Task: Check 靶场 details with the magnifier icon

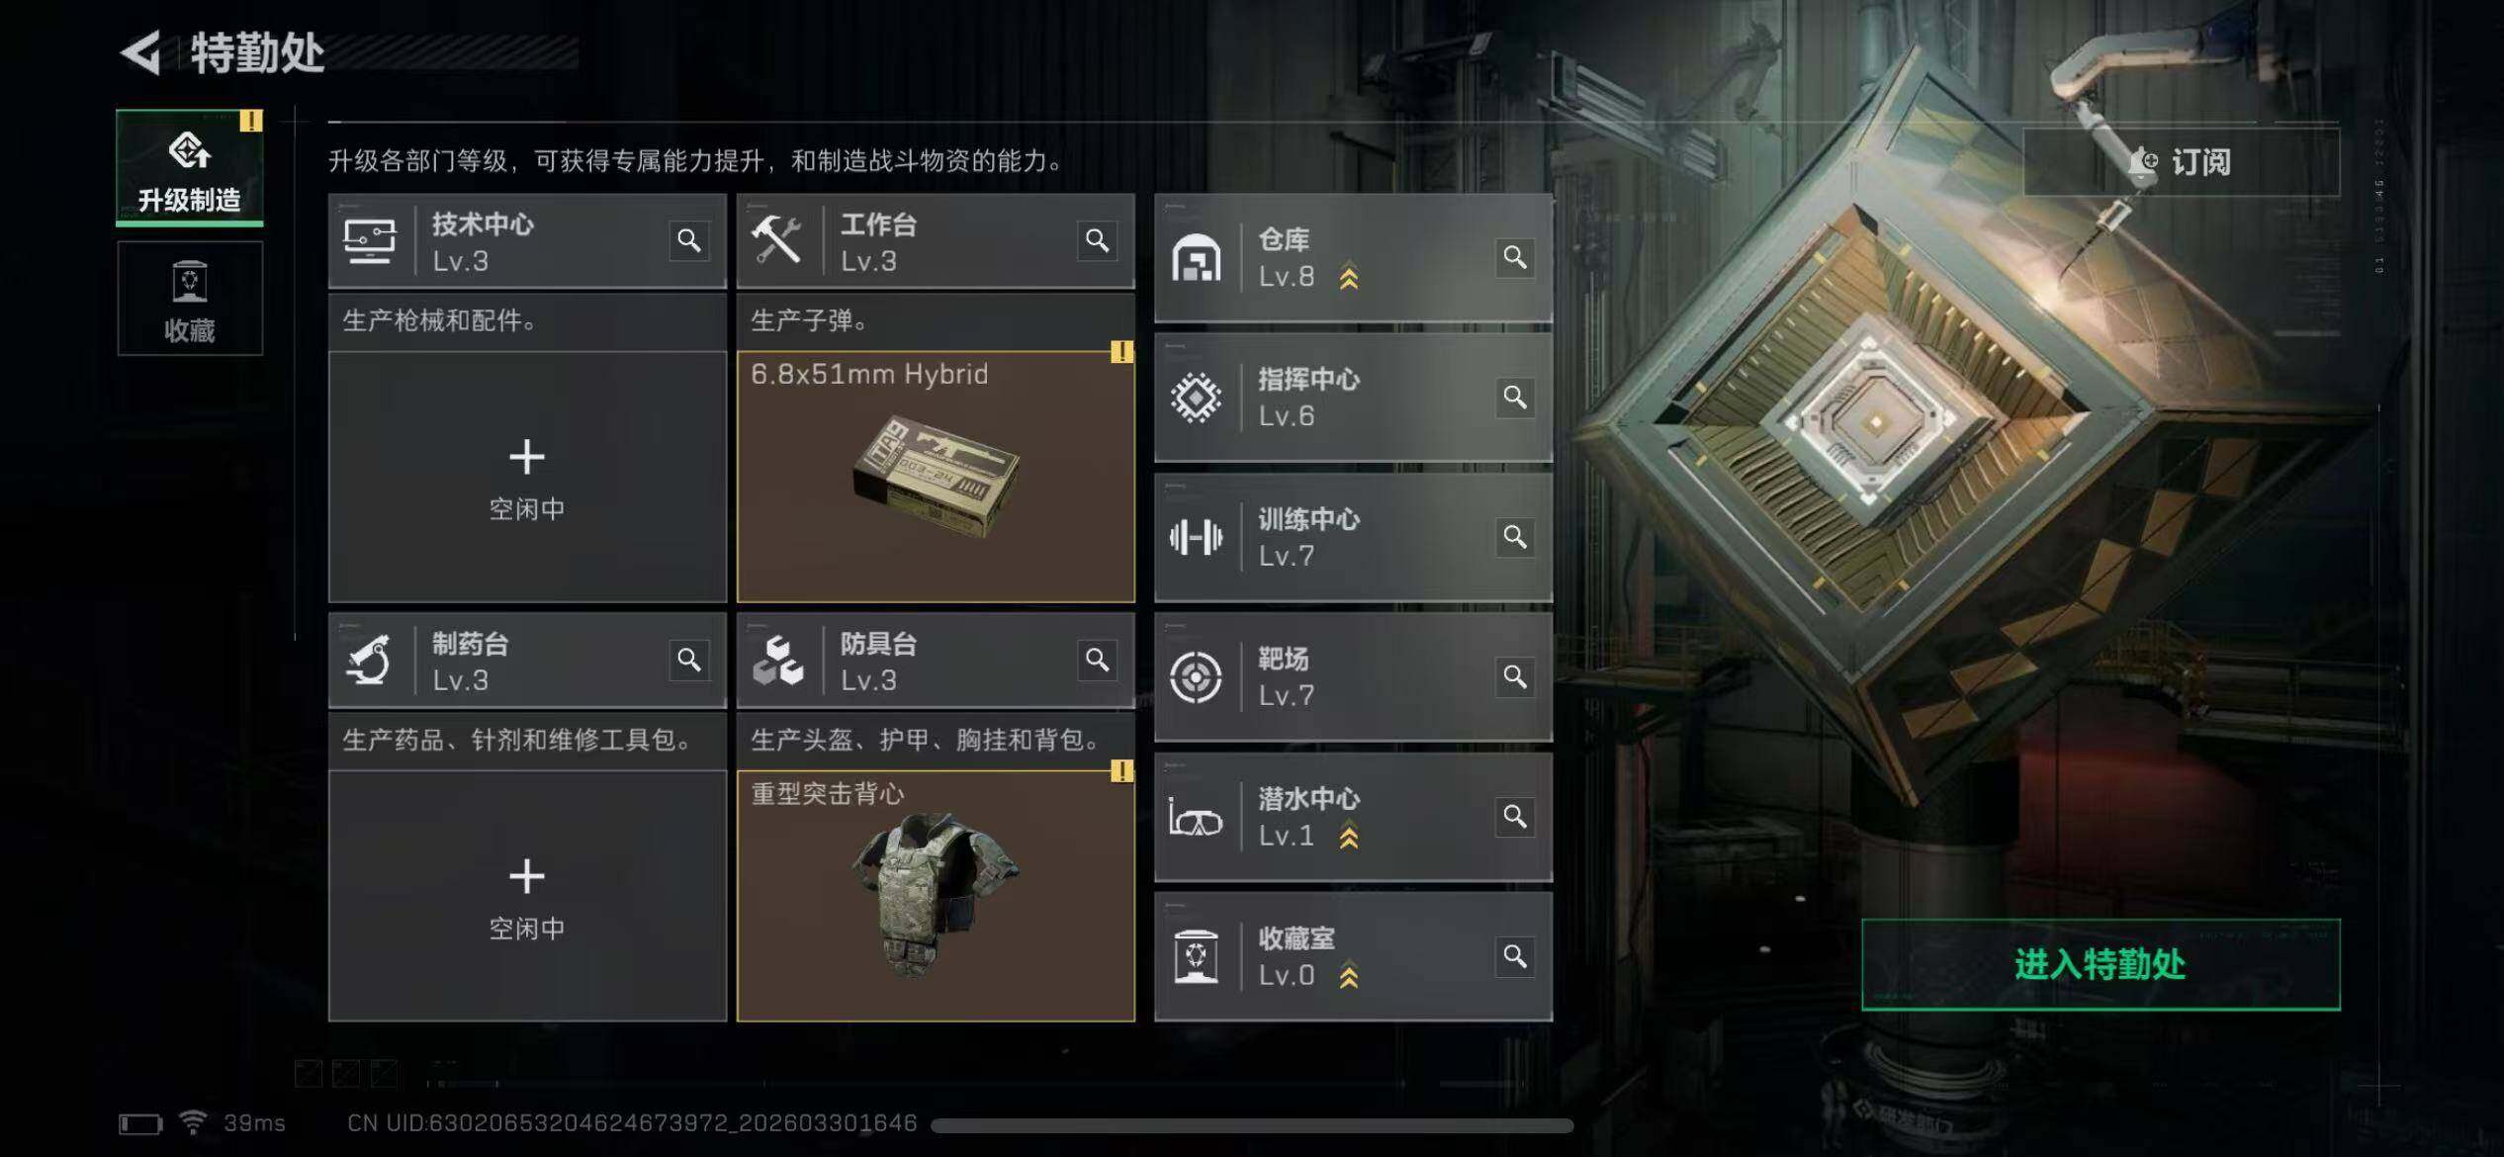Action: click(1514, 676)
